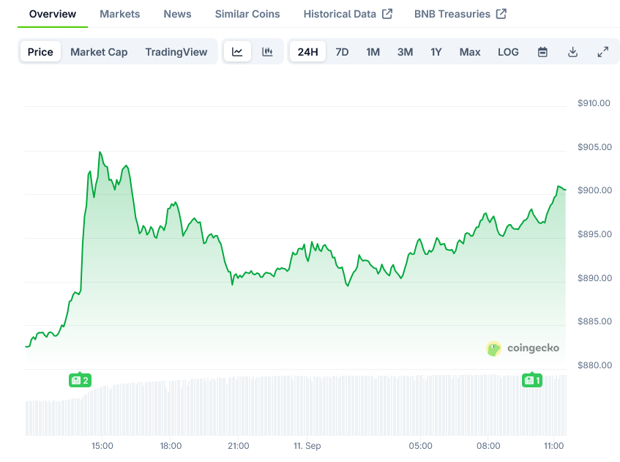This screenshot has height=462, width=620.
Task: Select the 7D time range
Action: 342,52
